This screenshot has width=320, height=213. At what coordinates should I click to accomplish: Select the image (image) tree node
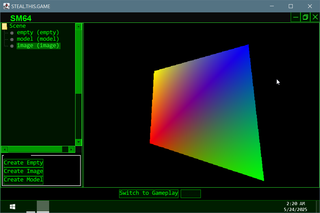click(38, 46)
